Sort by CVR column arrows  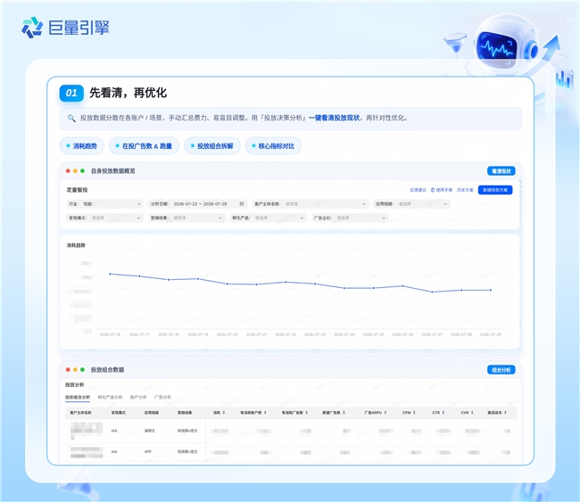click(x=472, y=413)
